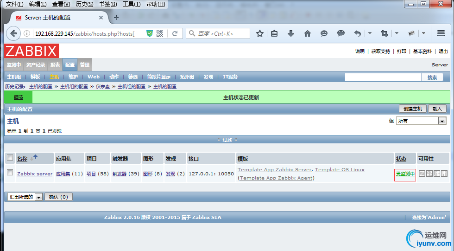Screen dimensions: 454x251
Task: Click the sort arrow next to 名称
Action: click(34, 158)
